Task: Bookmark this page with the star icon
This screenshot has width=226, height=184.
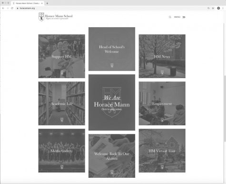Action: coord(213,8)
